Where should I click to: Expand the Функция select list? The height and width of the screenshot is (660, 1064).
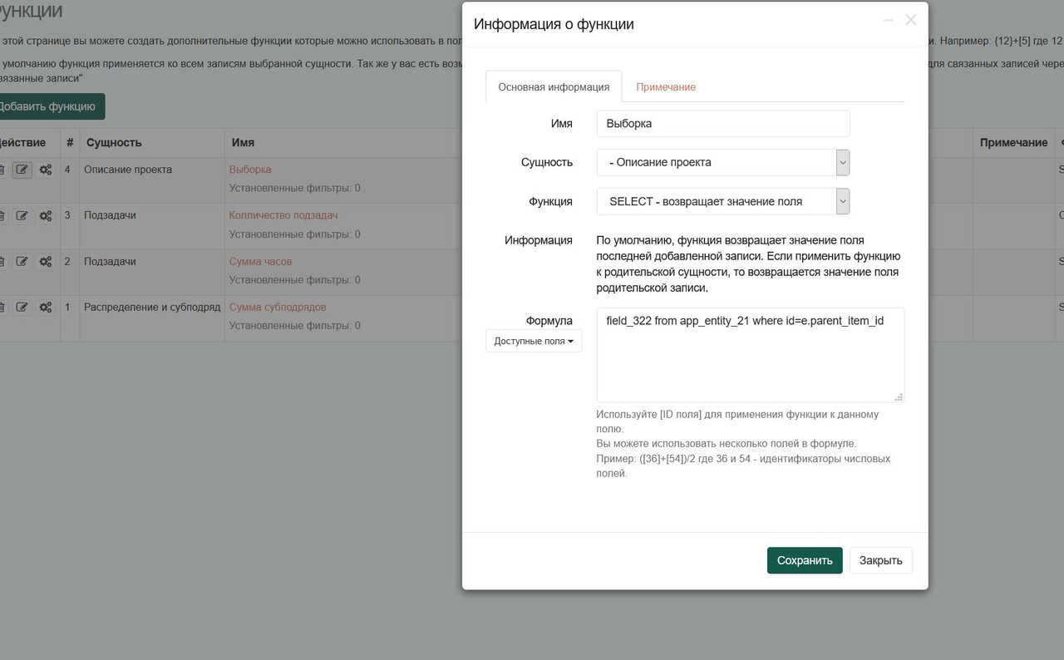(723, 201)
